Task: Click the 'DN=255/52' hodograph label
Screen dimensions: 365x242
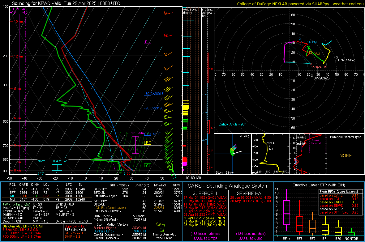Action: tap(346, 60)
